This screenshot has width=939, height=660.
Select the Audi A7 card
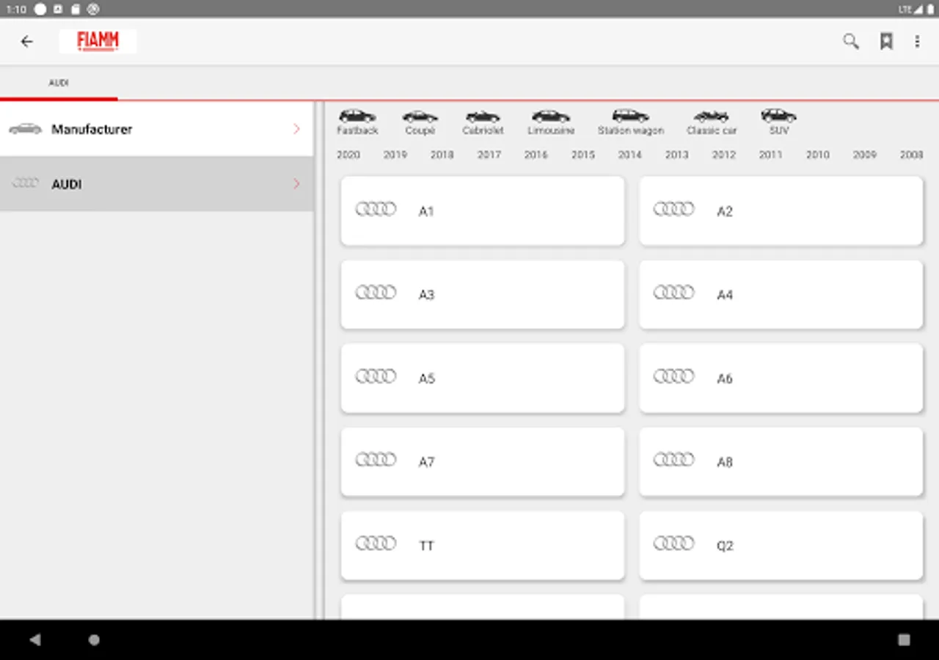[483, 462]
